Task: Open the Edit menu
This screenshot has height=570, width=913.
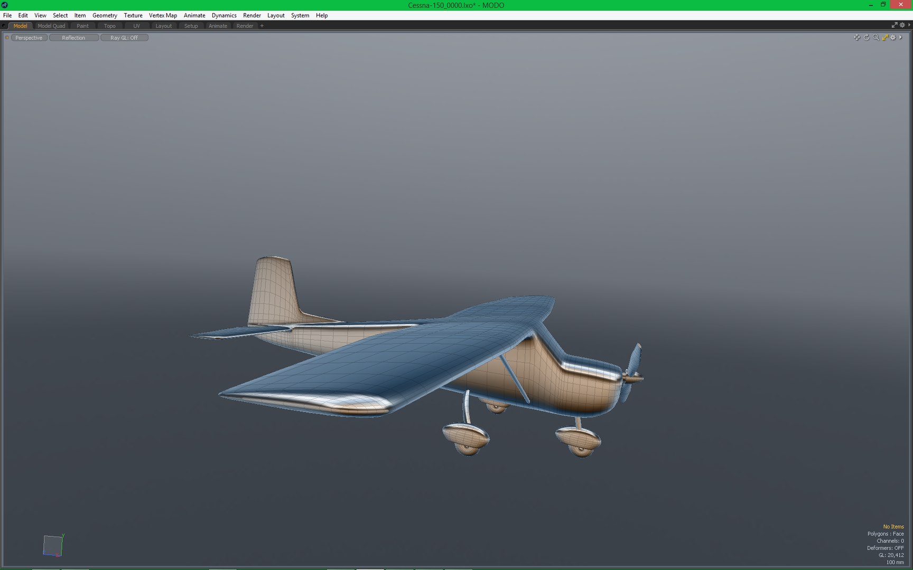Action: pyautogui.click(x=23, y=15)
